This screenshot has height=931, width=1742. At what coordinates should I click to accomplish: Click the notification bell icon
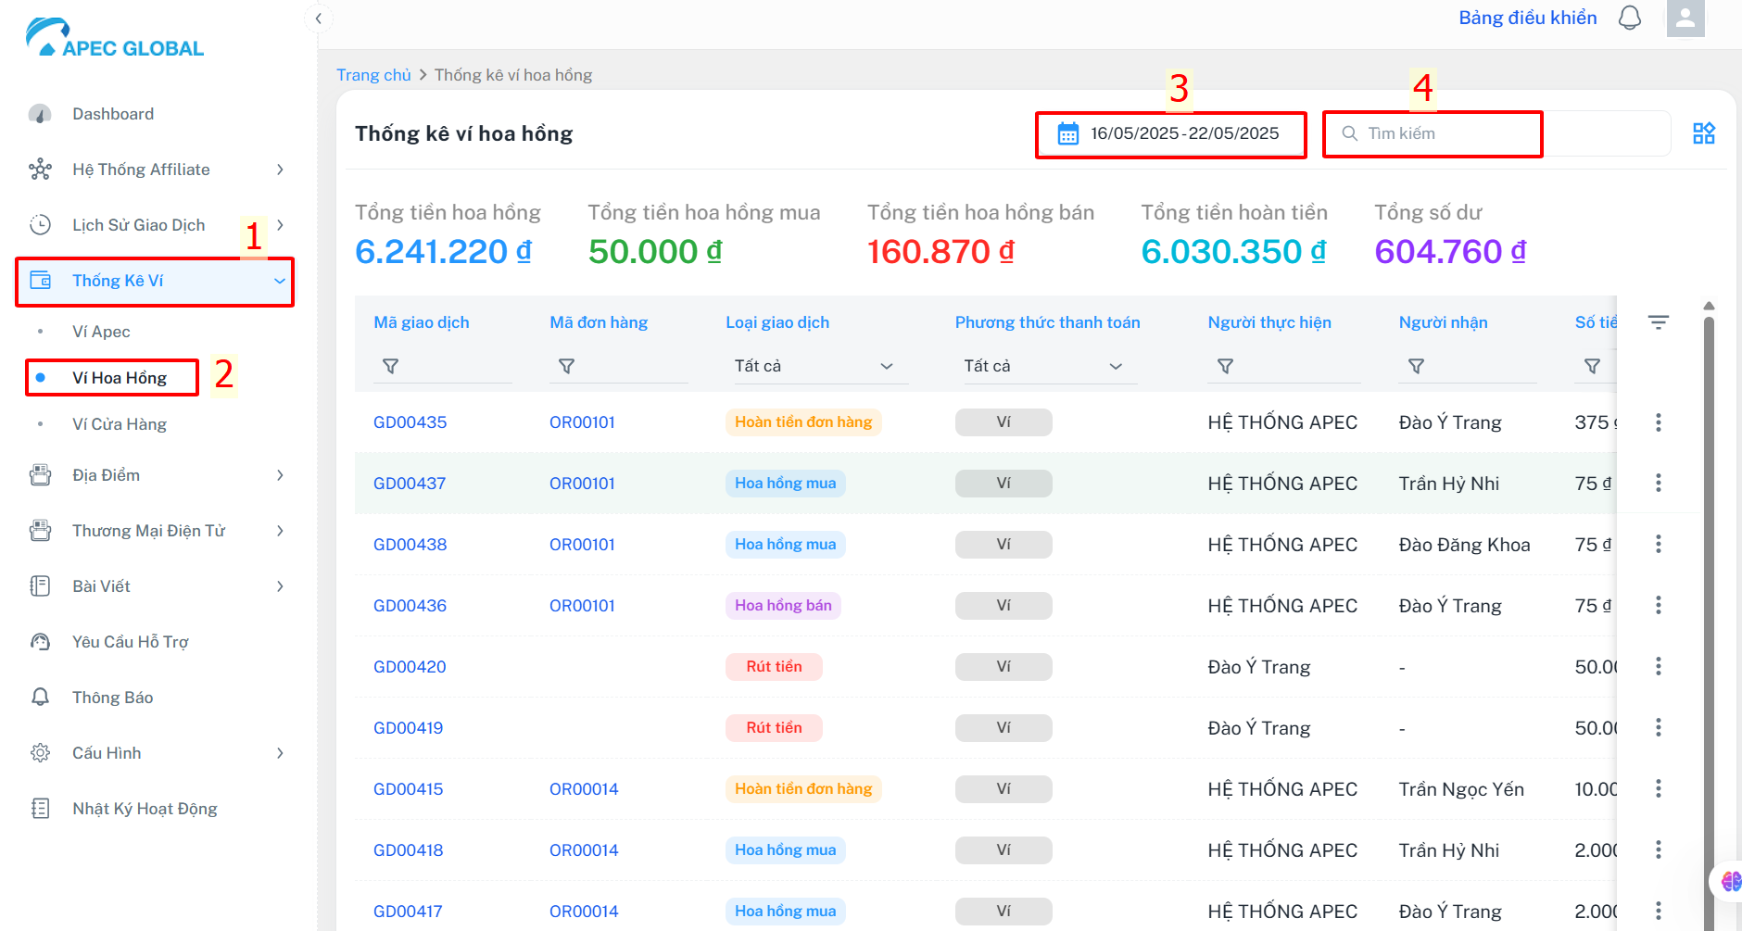(1630, 18)
